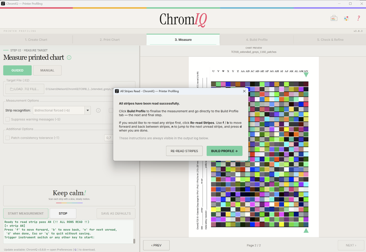366x252 pixels.
Task: Click the tolerance value field showing 0,7
Action: (x=109, y=138)
